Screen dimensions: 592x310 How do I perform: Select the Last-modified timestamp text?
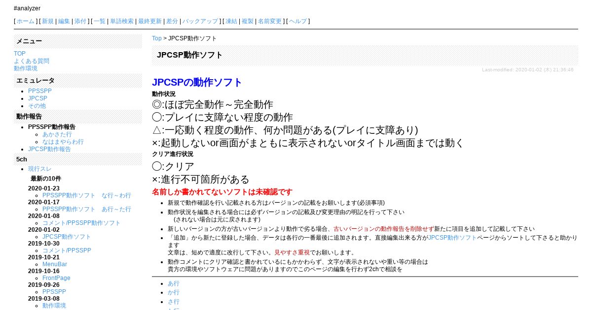(528, 70)
